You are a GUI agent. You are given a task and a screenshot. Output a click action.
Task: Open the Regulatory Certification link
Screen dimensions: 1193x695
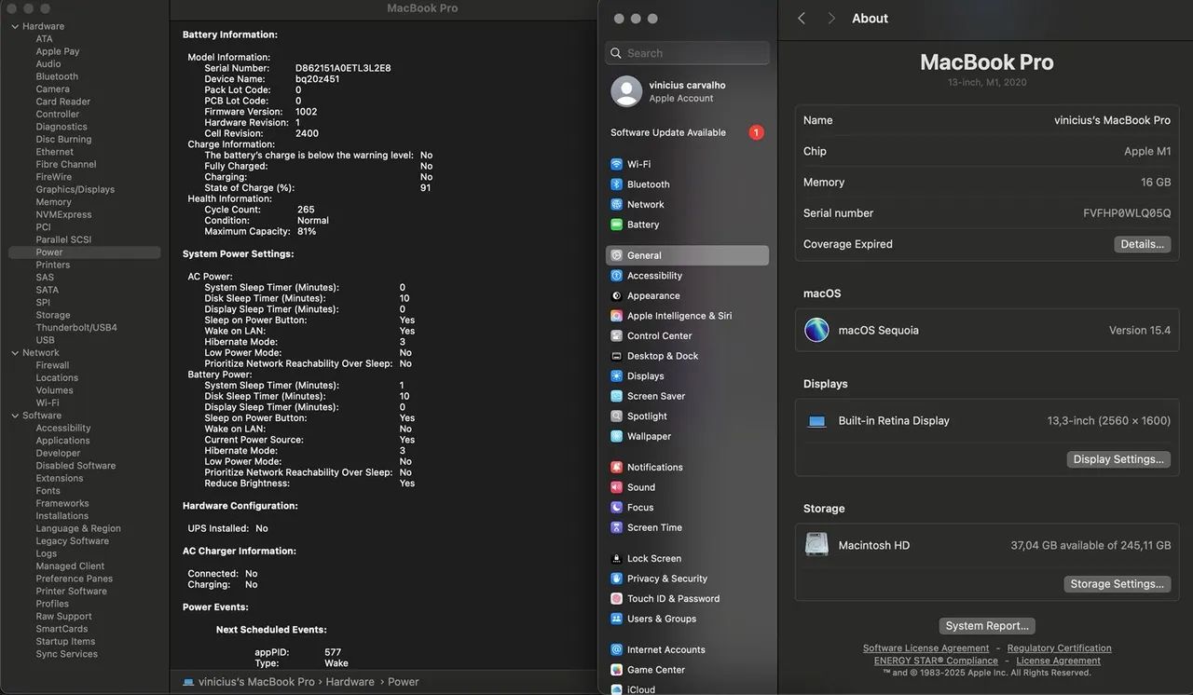point(1059,648)
